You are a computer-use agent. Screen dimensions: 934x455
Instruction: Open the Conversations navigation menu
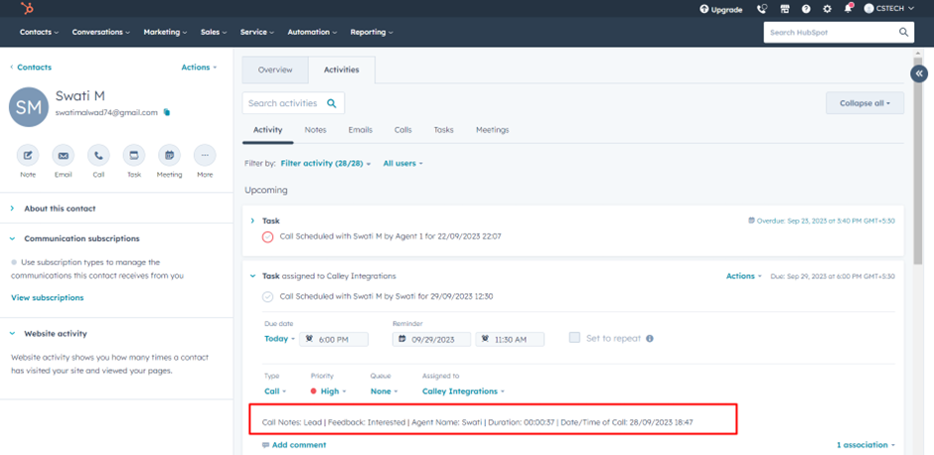pos(101,32)
